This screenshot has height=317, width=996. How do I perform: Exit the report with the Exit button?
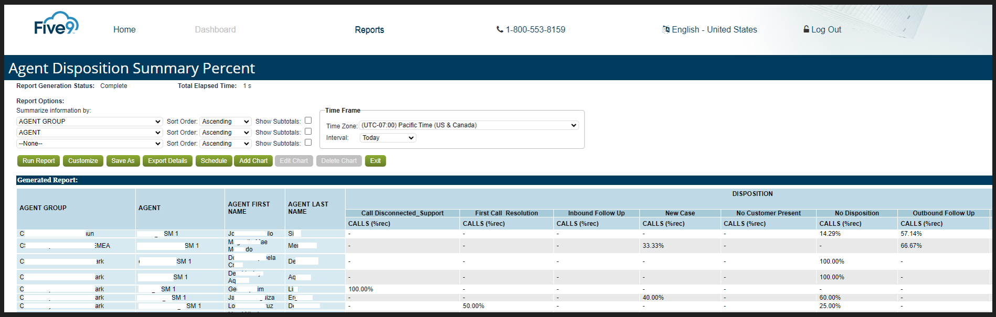(x=375, y=161)
